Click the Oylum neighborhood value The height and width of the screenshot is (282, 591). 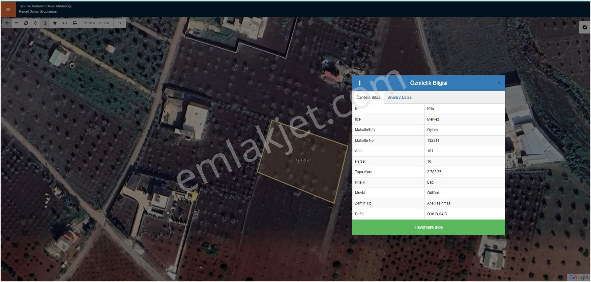point(465,130)
